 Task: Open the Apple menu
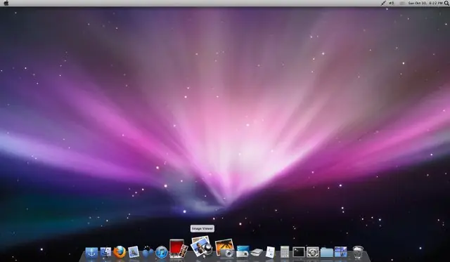click(6, 3)
